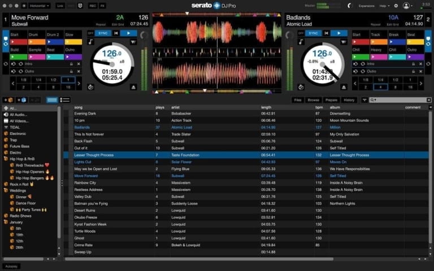The image size is (434, 271).
Task: Open the user profile account dropdown
Action: (x=408, y=6)
